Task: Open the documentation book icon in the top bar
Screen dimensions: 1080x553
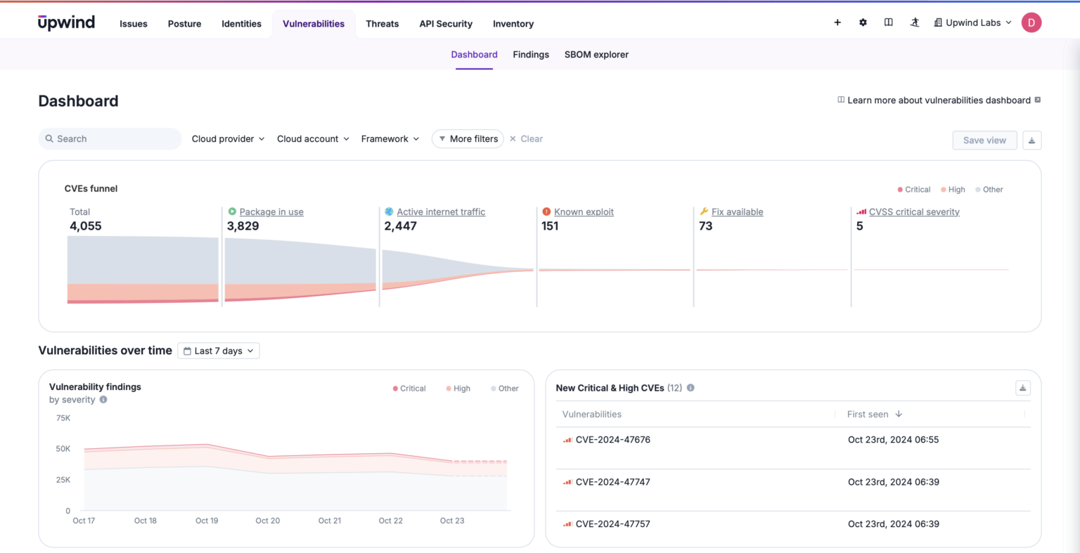Action: pyautogui.click(x=888, y=22)
